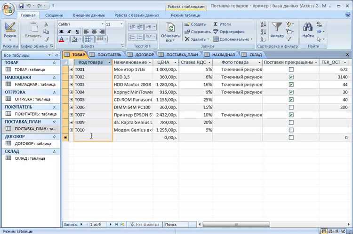Go to last record navigation arrow
The image size is (353, 234).
(116, 224)
